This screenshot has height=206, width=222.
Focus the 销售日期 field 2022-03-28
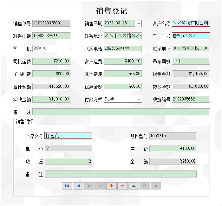[x=119, y=23]
